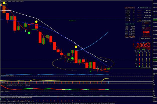Click the '(strong)' trend strength label

146,35
